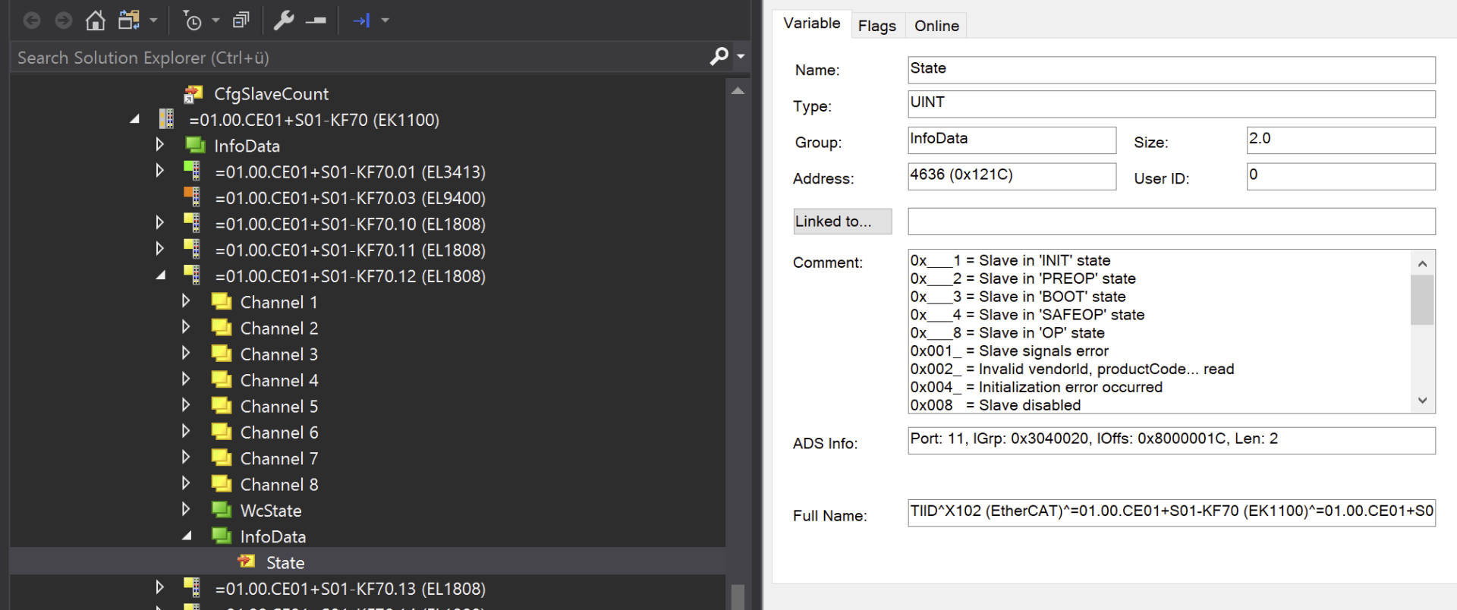Expand the KF70.13 (EL1808) terminal

pyautogui.click(x=159, y=587)
